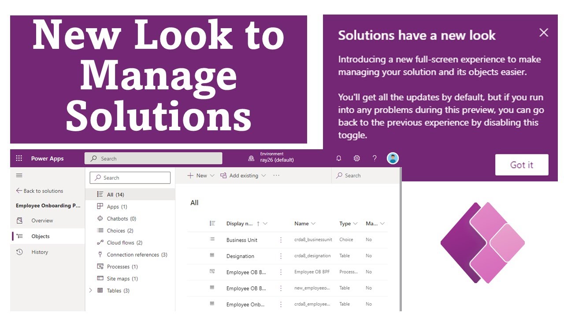Click the Processes icon in tree
564x317 pixels.
tap(100, 266)
